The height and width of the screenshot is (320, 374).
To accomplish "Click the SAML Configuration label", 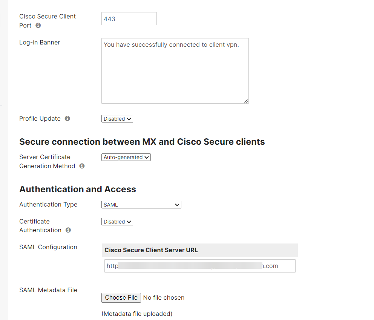I will 48,247.
